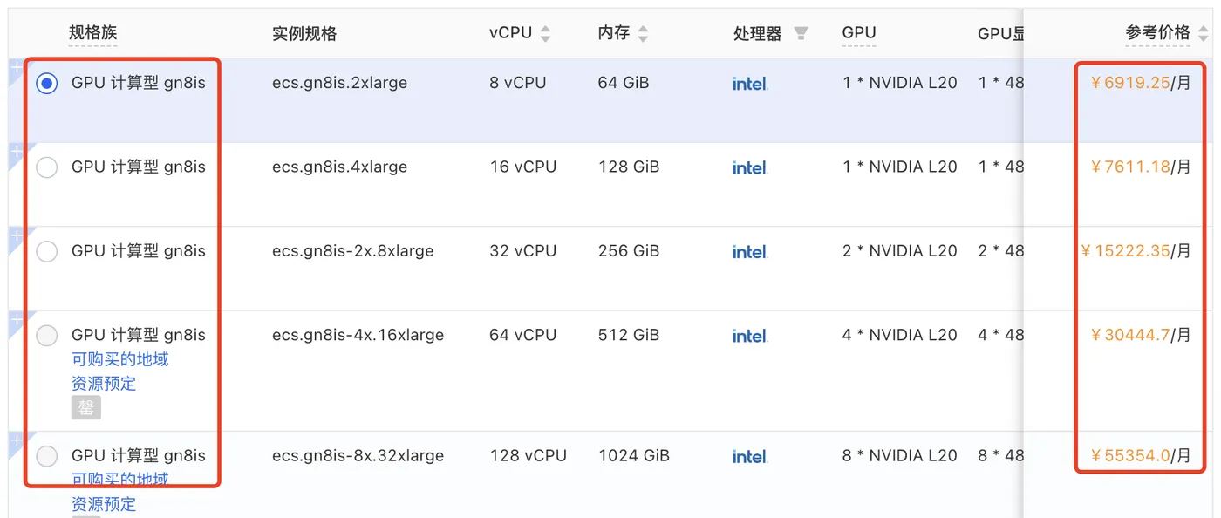
Task: Click the ascending arrow on the 内存 sorter
Action: (x=643, y=29)
